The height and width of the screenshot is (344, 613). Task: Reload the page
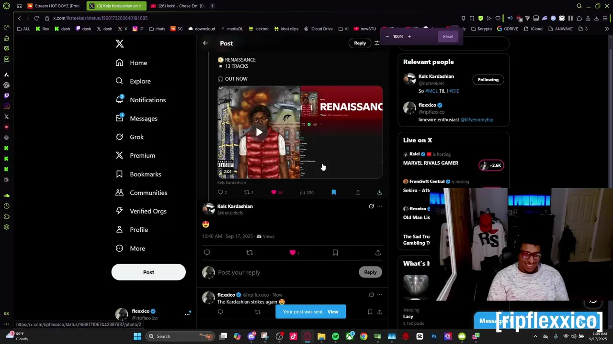36,18
